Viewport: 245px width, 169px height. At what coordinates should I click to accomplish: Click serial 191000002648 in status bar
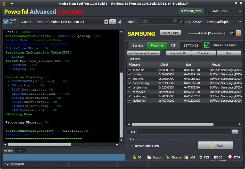14,164
